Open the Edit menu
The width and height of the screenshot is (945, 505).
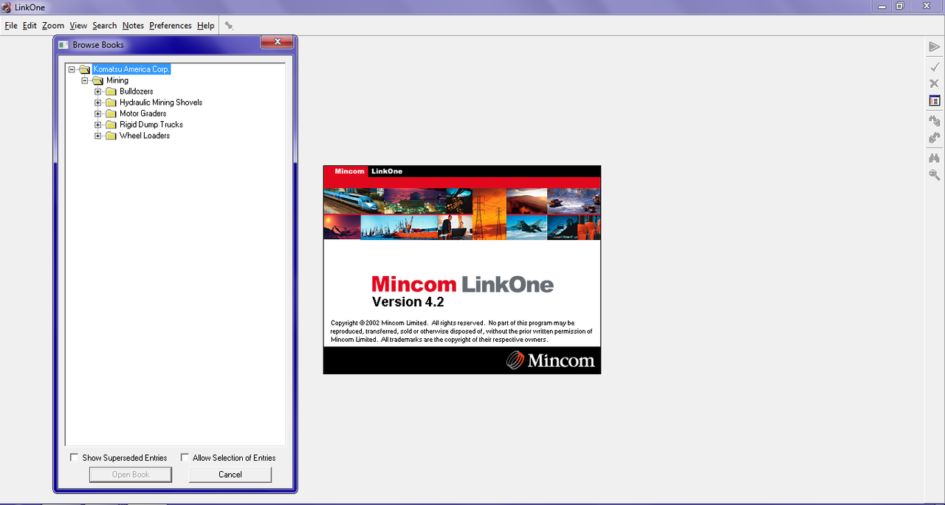point(30,25)
